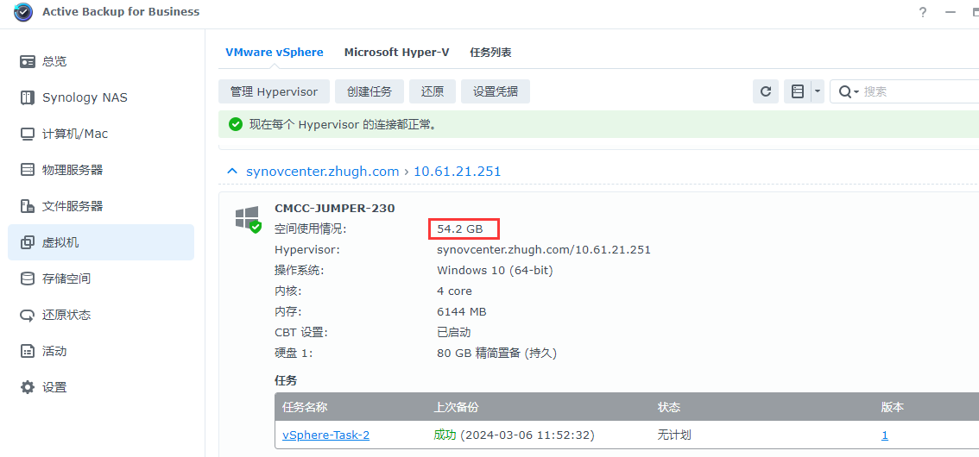Click the Hypervisor path synovcenter.zhugh.com/10.61.21.251 value
The image size is (979, 457).
pyautogui.click(x=544, y=250)
